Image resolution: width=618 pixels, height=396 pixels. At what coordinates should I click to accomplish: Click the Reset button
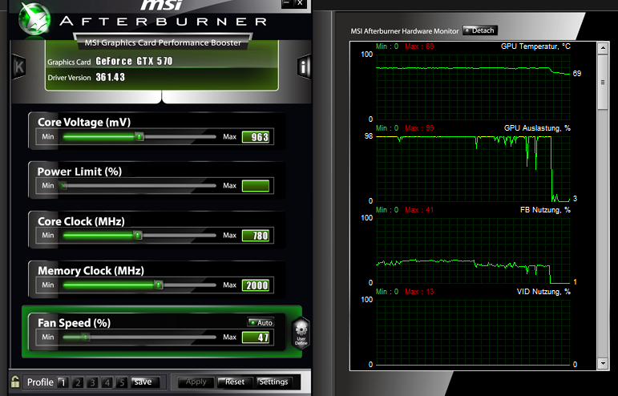tap(235, 382)
